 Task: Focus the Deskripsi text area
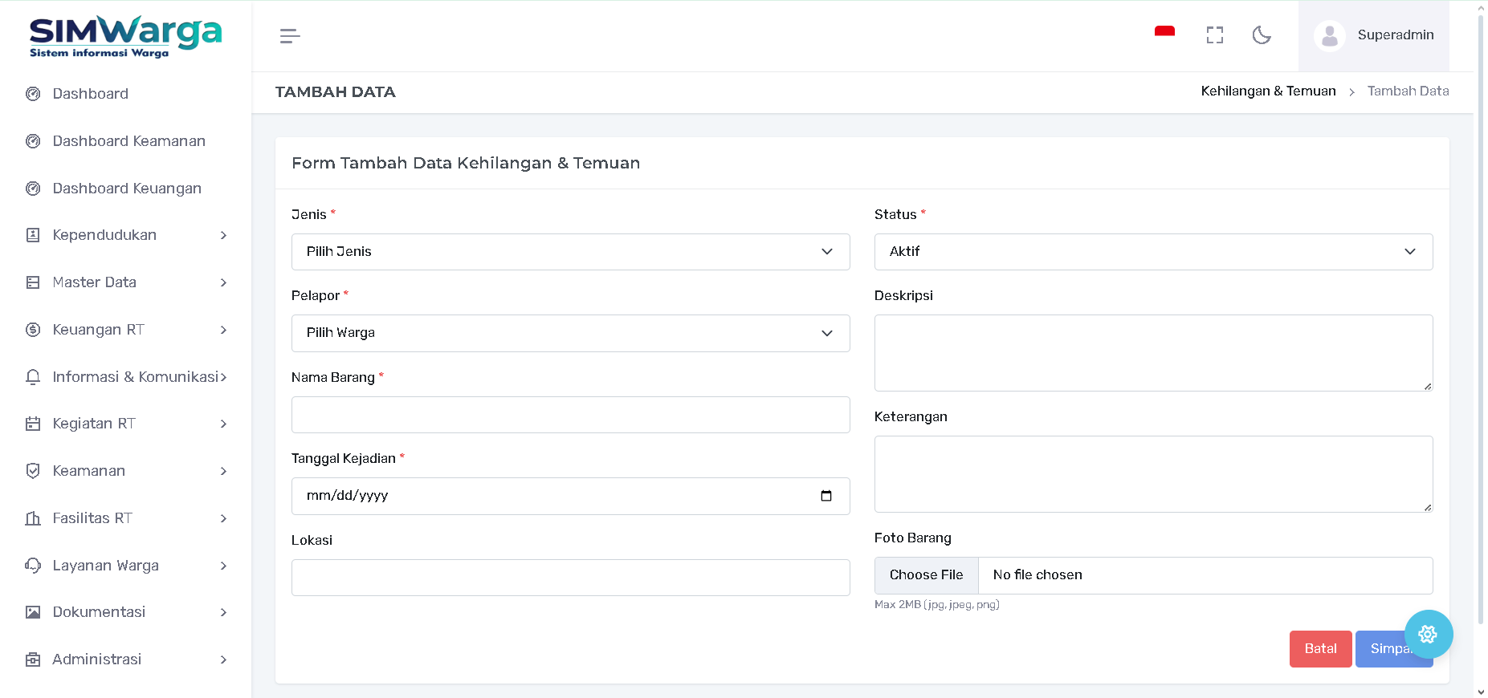[1152, 353]
